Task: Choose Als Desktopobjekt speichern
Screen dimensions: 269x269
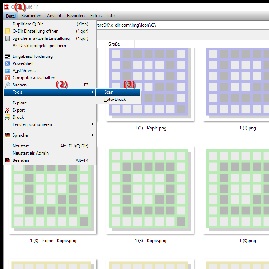Action: click(50, 46)
